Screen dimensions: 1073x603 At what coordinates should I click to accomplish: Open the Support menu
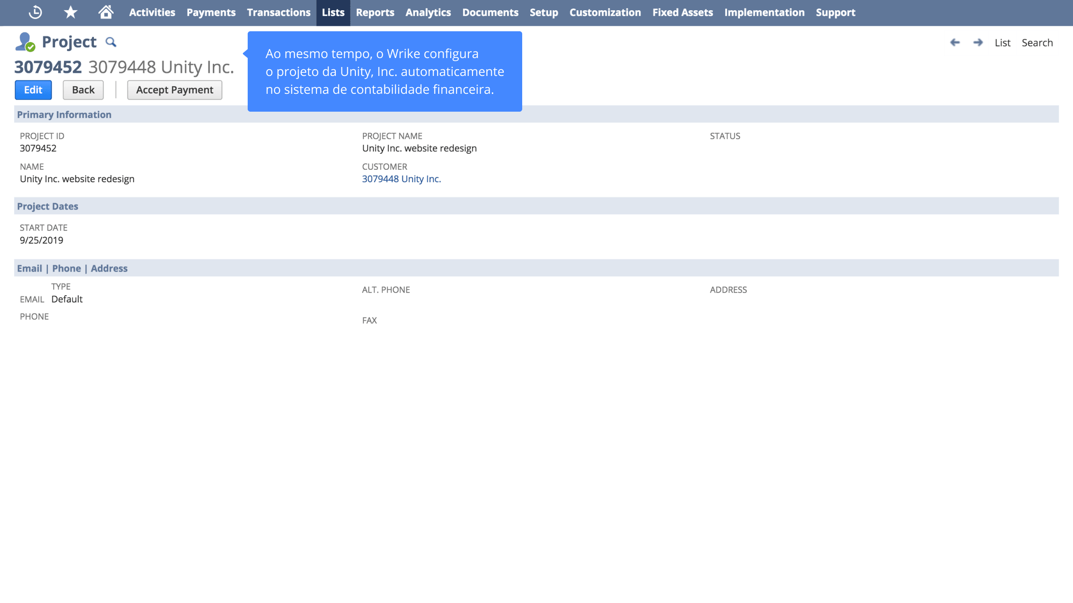tap(836, 13)
